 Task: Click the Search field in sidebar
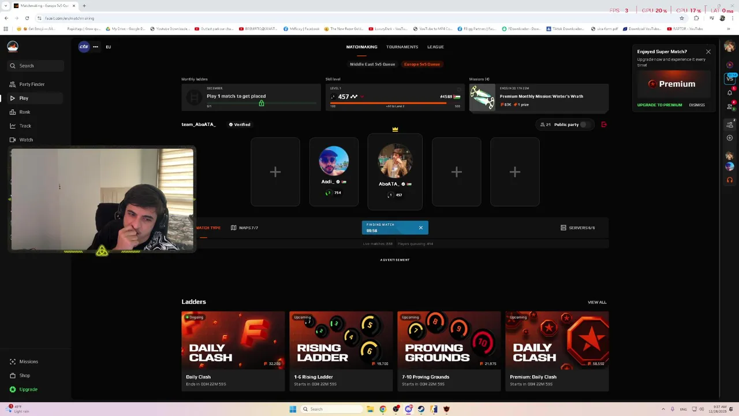[36, 66]
